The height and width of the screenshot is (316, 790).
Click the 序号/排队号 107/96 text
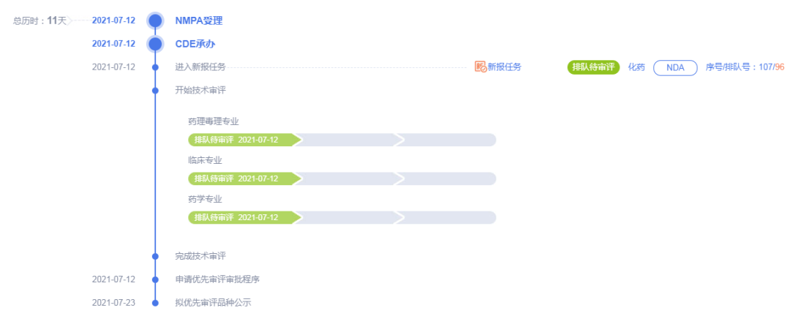tap(745, 67)
